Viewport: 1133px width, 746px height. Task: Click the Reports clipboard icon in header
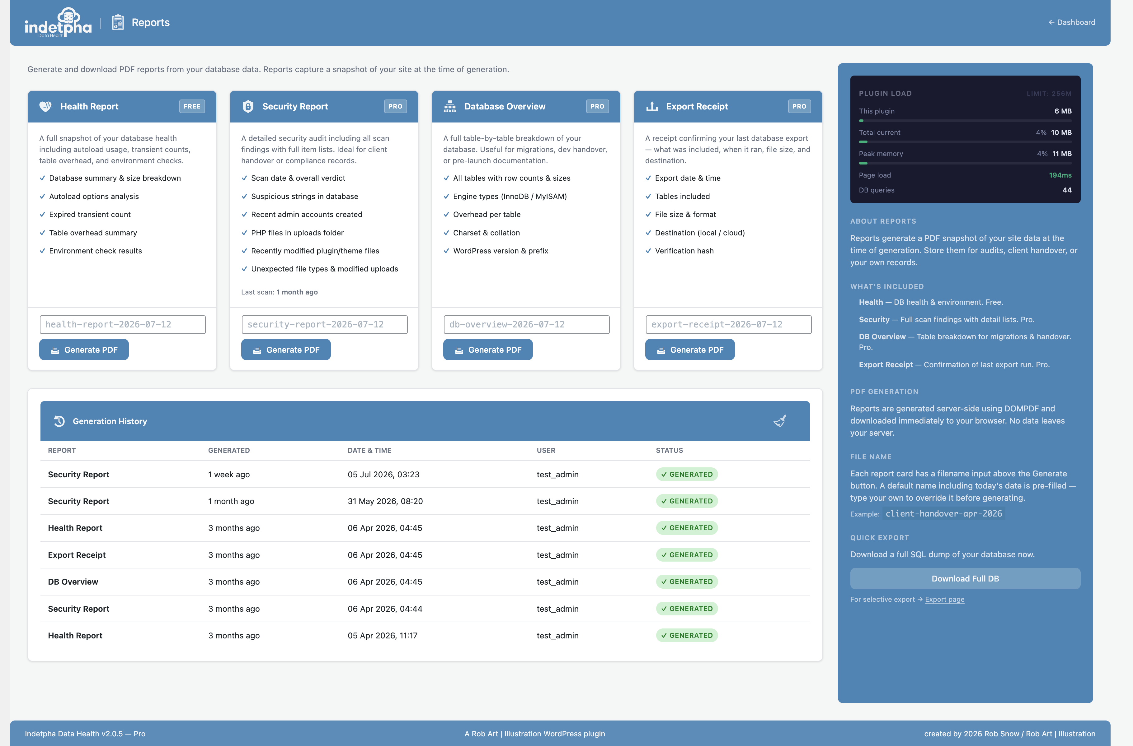(x=118, y=22)
